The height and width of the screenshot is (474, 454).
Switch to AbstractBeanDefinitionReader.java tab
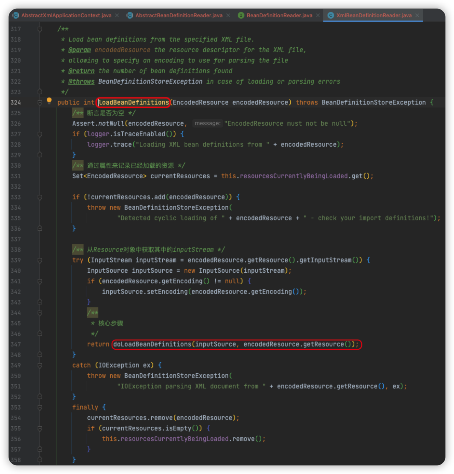click(x=179, y=15)
